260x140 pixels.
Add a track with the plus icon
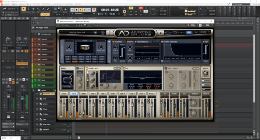point(33,23)
